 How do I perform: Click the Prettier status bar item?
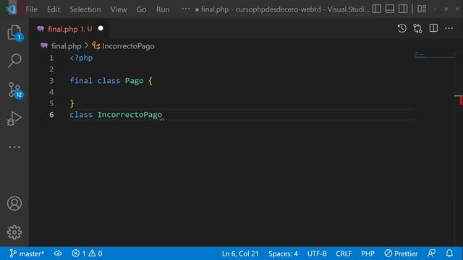click(401, 253)
